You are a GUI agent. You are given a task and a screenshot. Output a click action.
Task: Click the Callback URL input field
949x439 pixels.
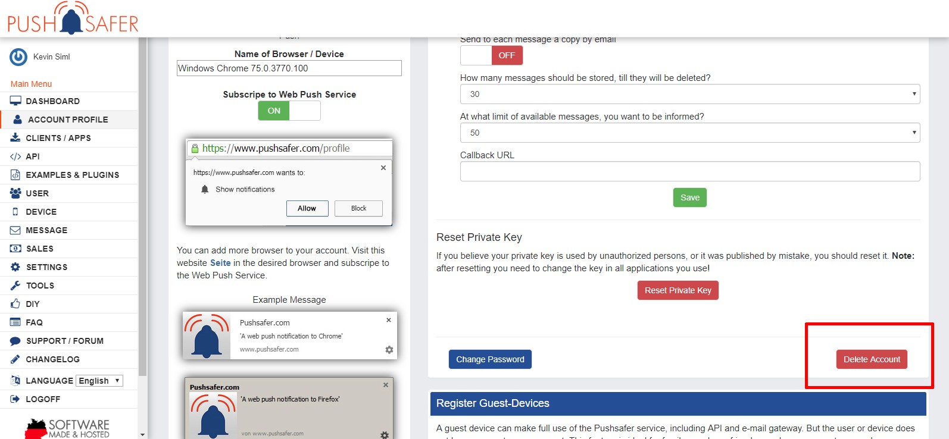pos(690,171)
